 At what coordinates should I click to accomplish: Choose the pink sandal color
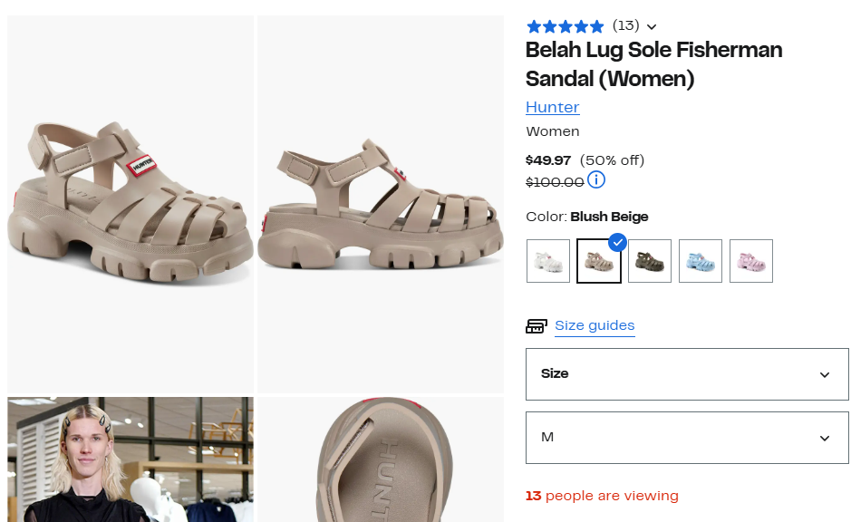click(x=751, y=261)
